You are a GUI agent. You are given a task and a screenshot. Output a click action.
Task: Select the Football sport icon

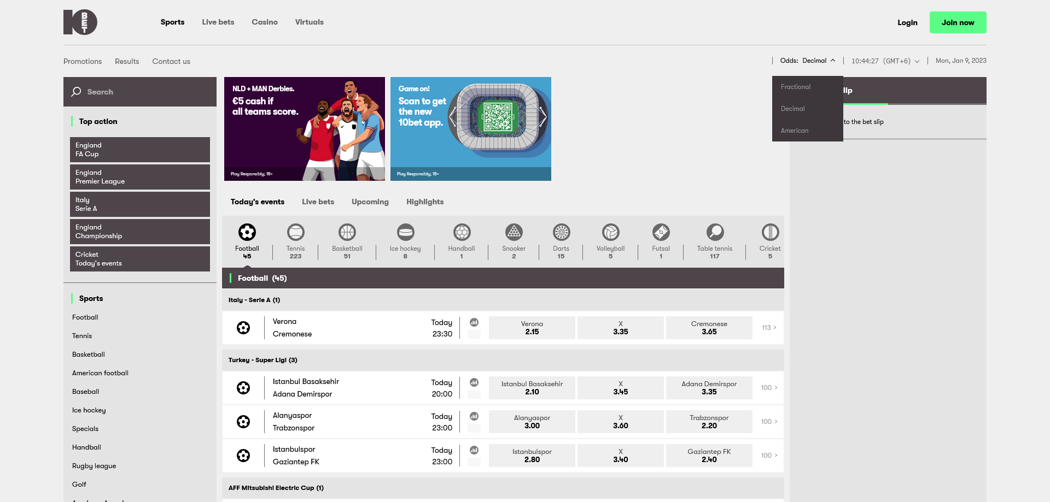point(247,232)
